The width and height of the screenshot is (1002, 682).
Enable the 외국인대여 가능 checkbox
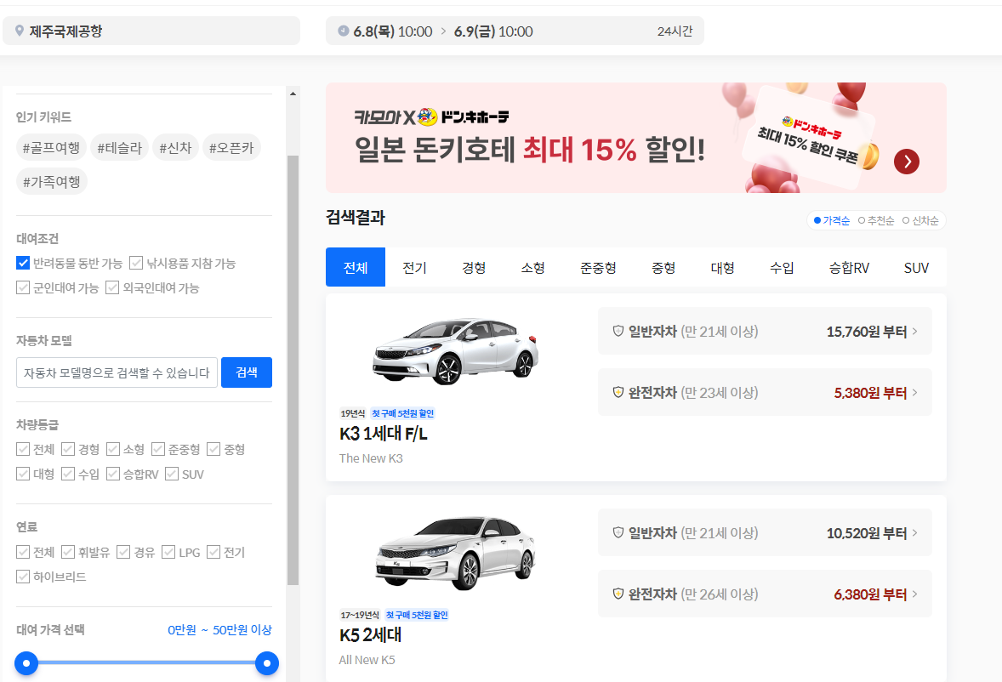111,287
